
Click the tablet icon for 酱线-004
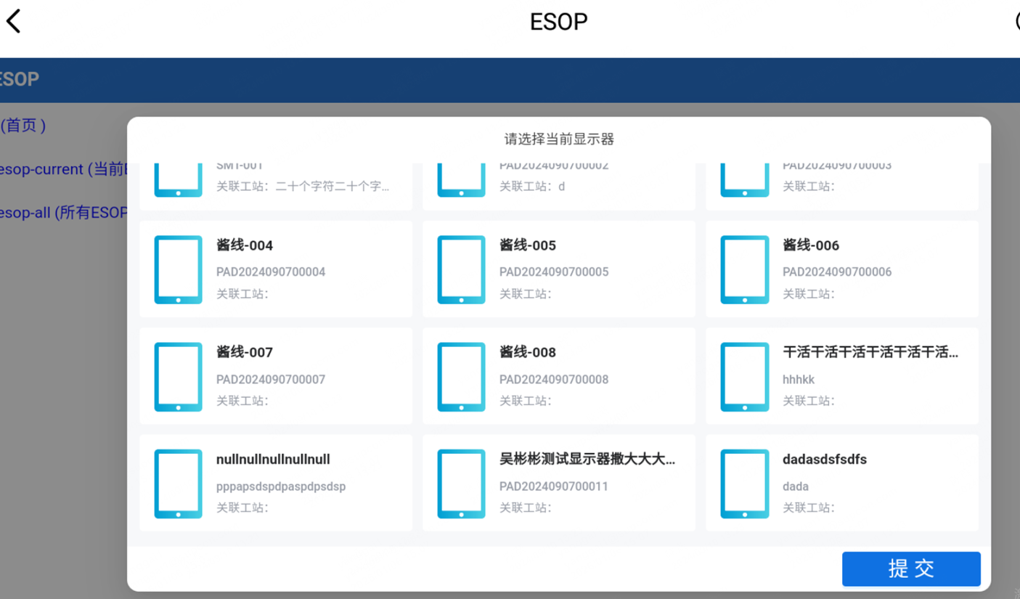[x=178, y=269]
